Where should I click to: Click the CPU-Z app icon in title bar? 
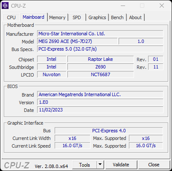(5, 6)
